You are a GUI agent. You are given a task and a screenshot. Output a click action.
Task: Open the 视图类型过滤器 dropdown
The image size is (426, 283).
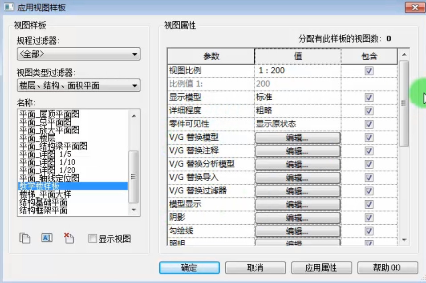78,85
